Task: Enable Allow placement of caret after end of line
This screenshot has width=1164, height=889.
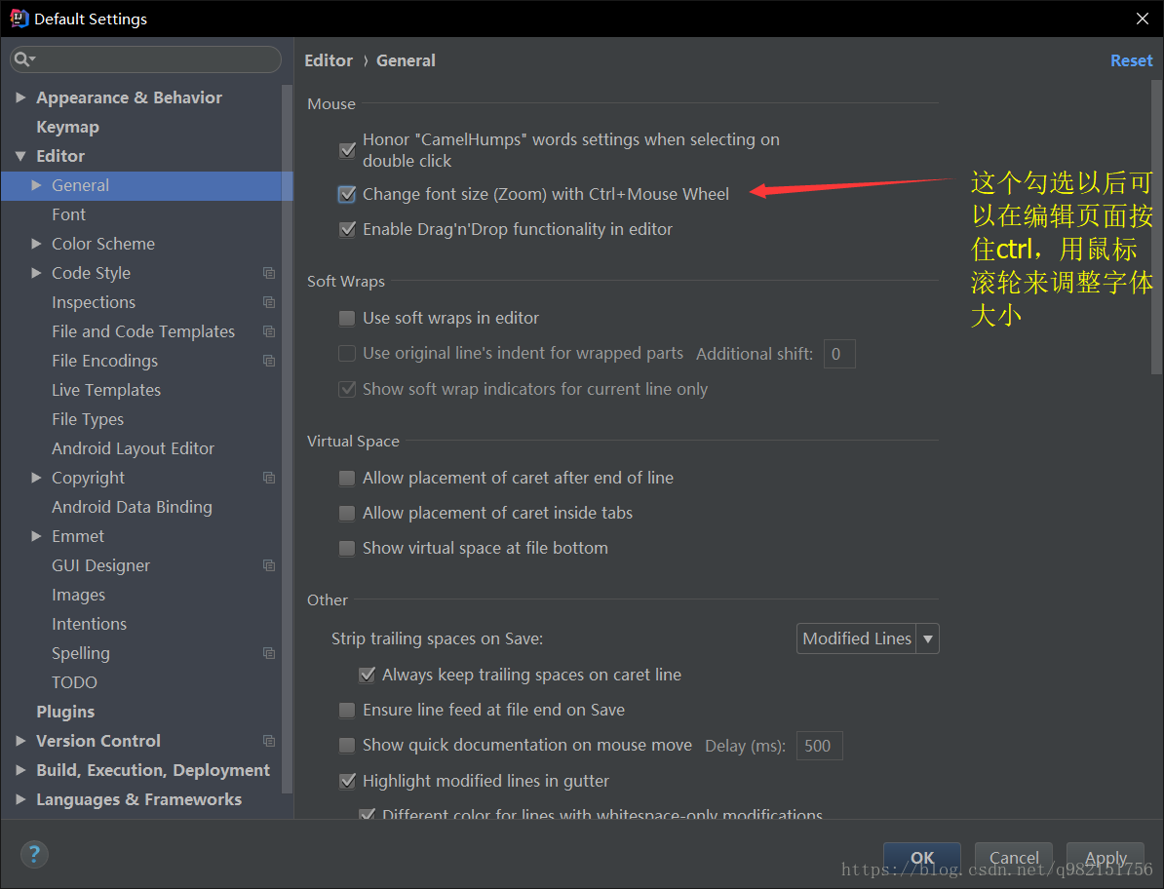Action: 347,478
